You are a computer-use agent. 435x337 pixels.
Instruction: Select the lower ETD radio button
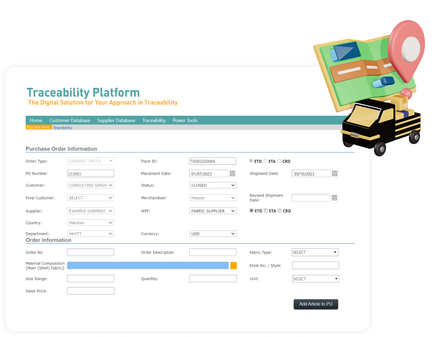251,210
